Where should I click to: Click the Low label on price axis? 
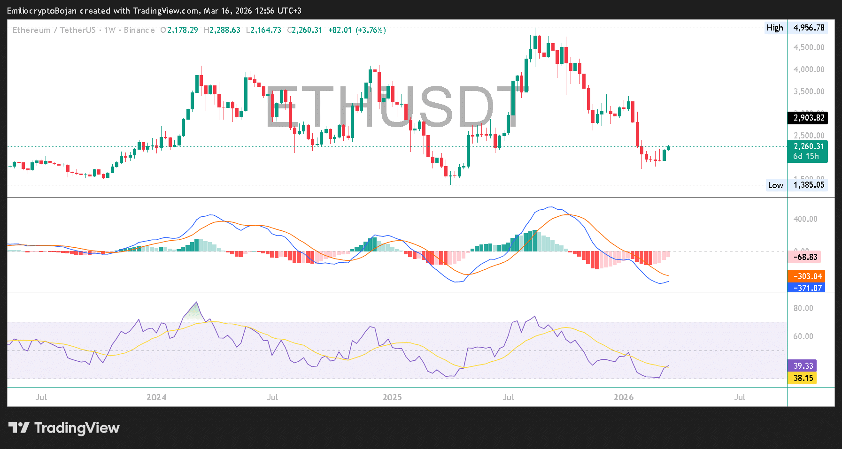(x=775, y=185)
